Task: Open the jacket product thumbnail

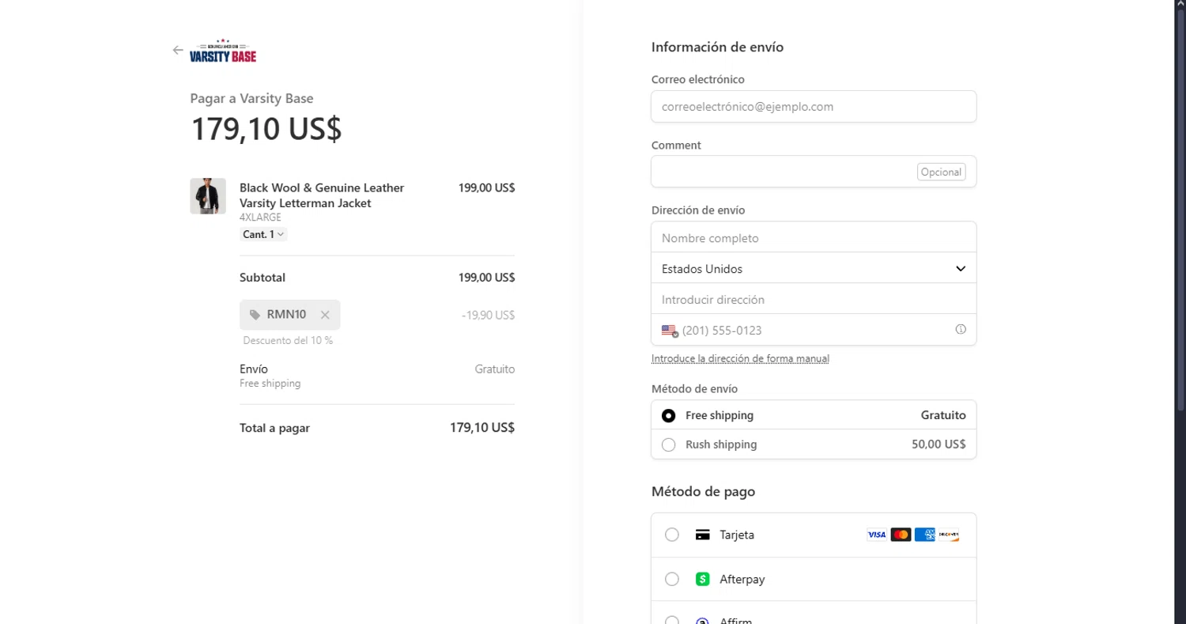Action: click(208, 196)
